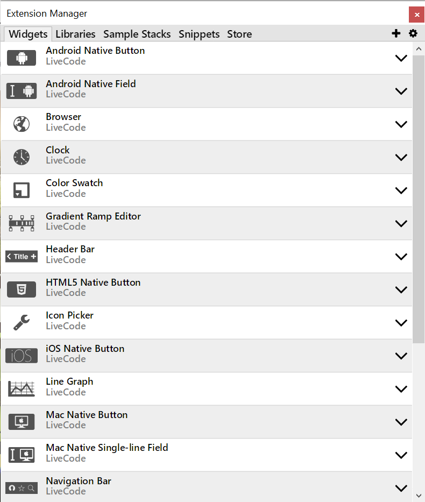The width and height of the screenshot is (425, 502).
Task: Expand the Mac Native Button entry
Action: click(401, 422)
